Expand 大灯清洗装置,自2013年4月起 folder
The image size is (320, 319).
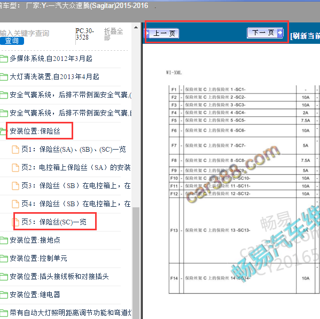(x=54, y=77)
